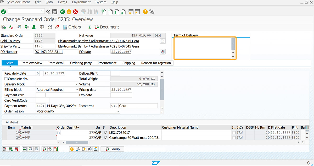Screen dimensions: 314x166
Task: Click the icon beside the PO date field
Action: [162, 52]
